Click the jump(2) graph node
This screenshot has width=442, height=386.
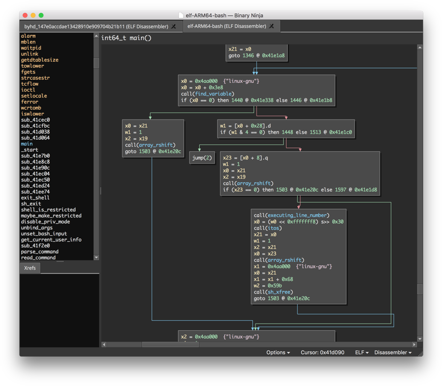[x=202, y=158]
